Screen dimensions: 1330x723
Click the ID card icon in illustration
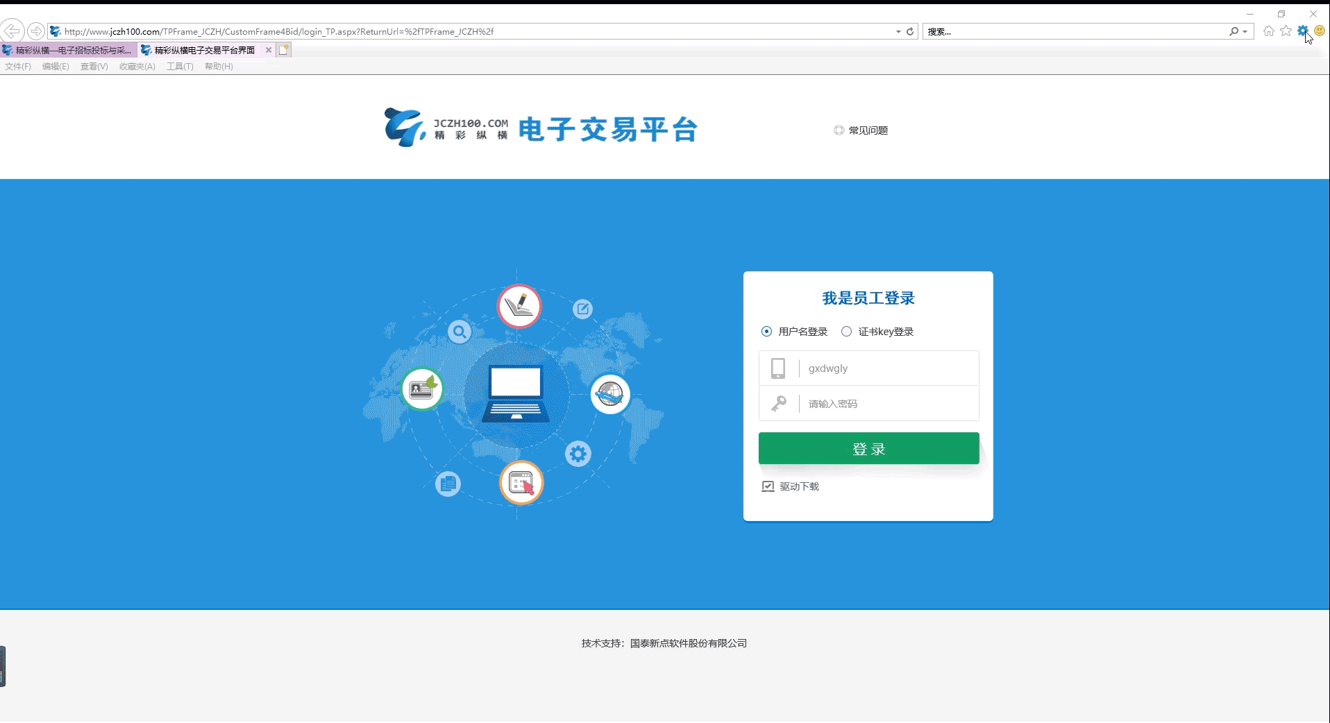pyautogui.click(x=422, y=389)
